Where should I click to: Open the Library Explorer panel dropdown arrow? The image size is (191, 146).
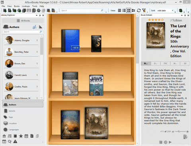point(37,15)
